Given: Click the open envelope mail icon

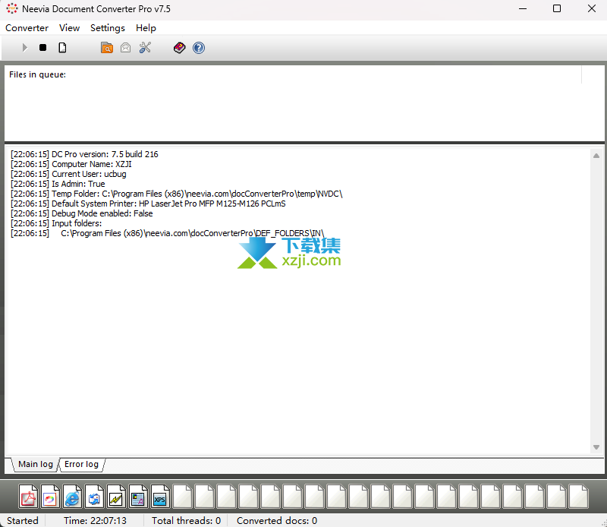Looking at the screenshot, I should tap(125, 48).
